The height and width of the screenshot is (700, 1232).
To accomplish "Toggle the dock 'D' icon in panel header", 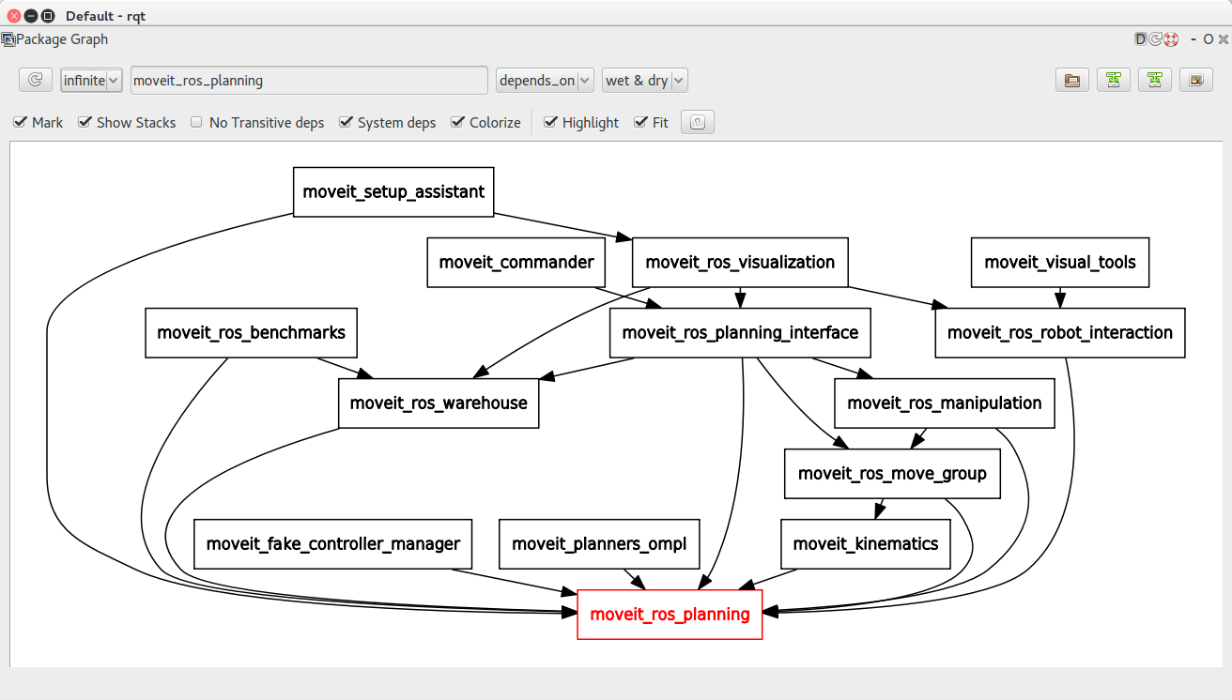I will [1141, 39].
